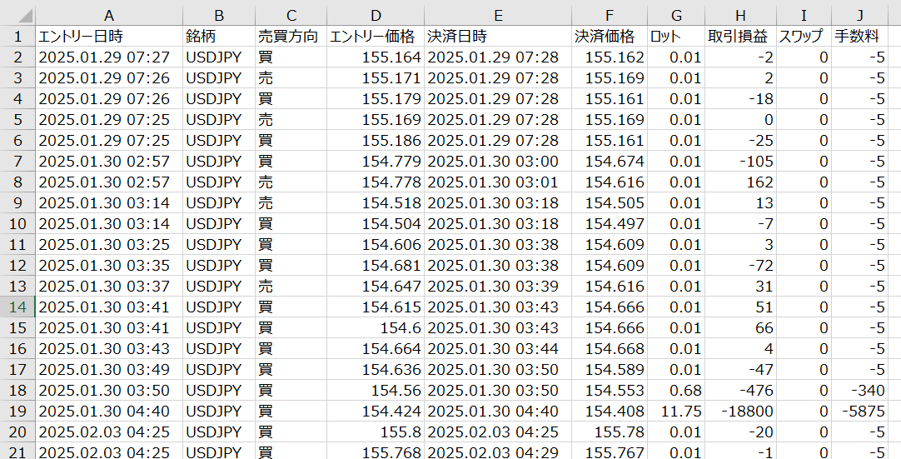901x459 pixels.
Task: Select the settlement price 154.505 cell
Action: pyautogui.click(x=609, y=202)
